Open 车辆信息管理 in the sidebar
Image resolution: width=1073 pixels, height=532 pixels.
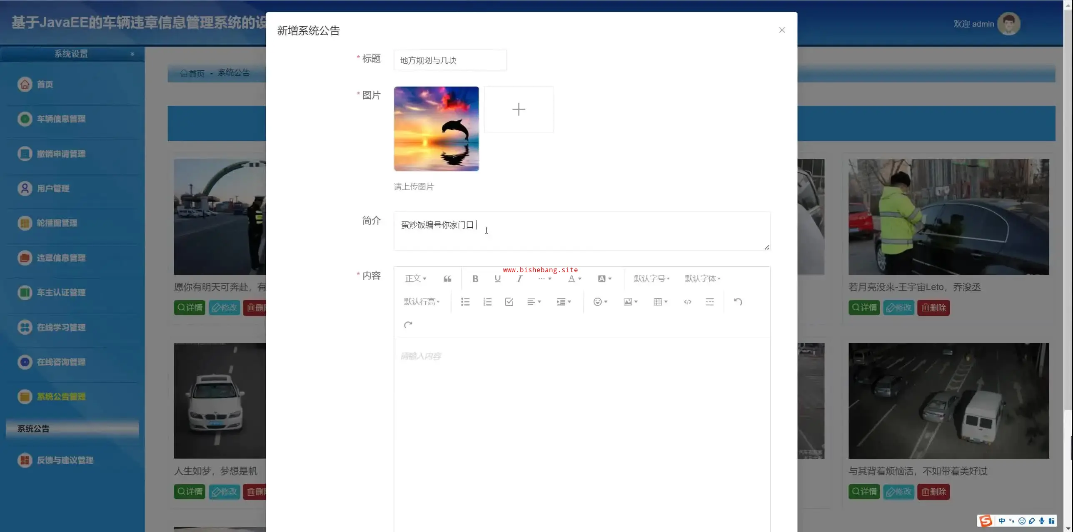click(x=61, y=119)
